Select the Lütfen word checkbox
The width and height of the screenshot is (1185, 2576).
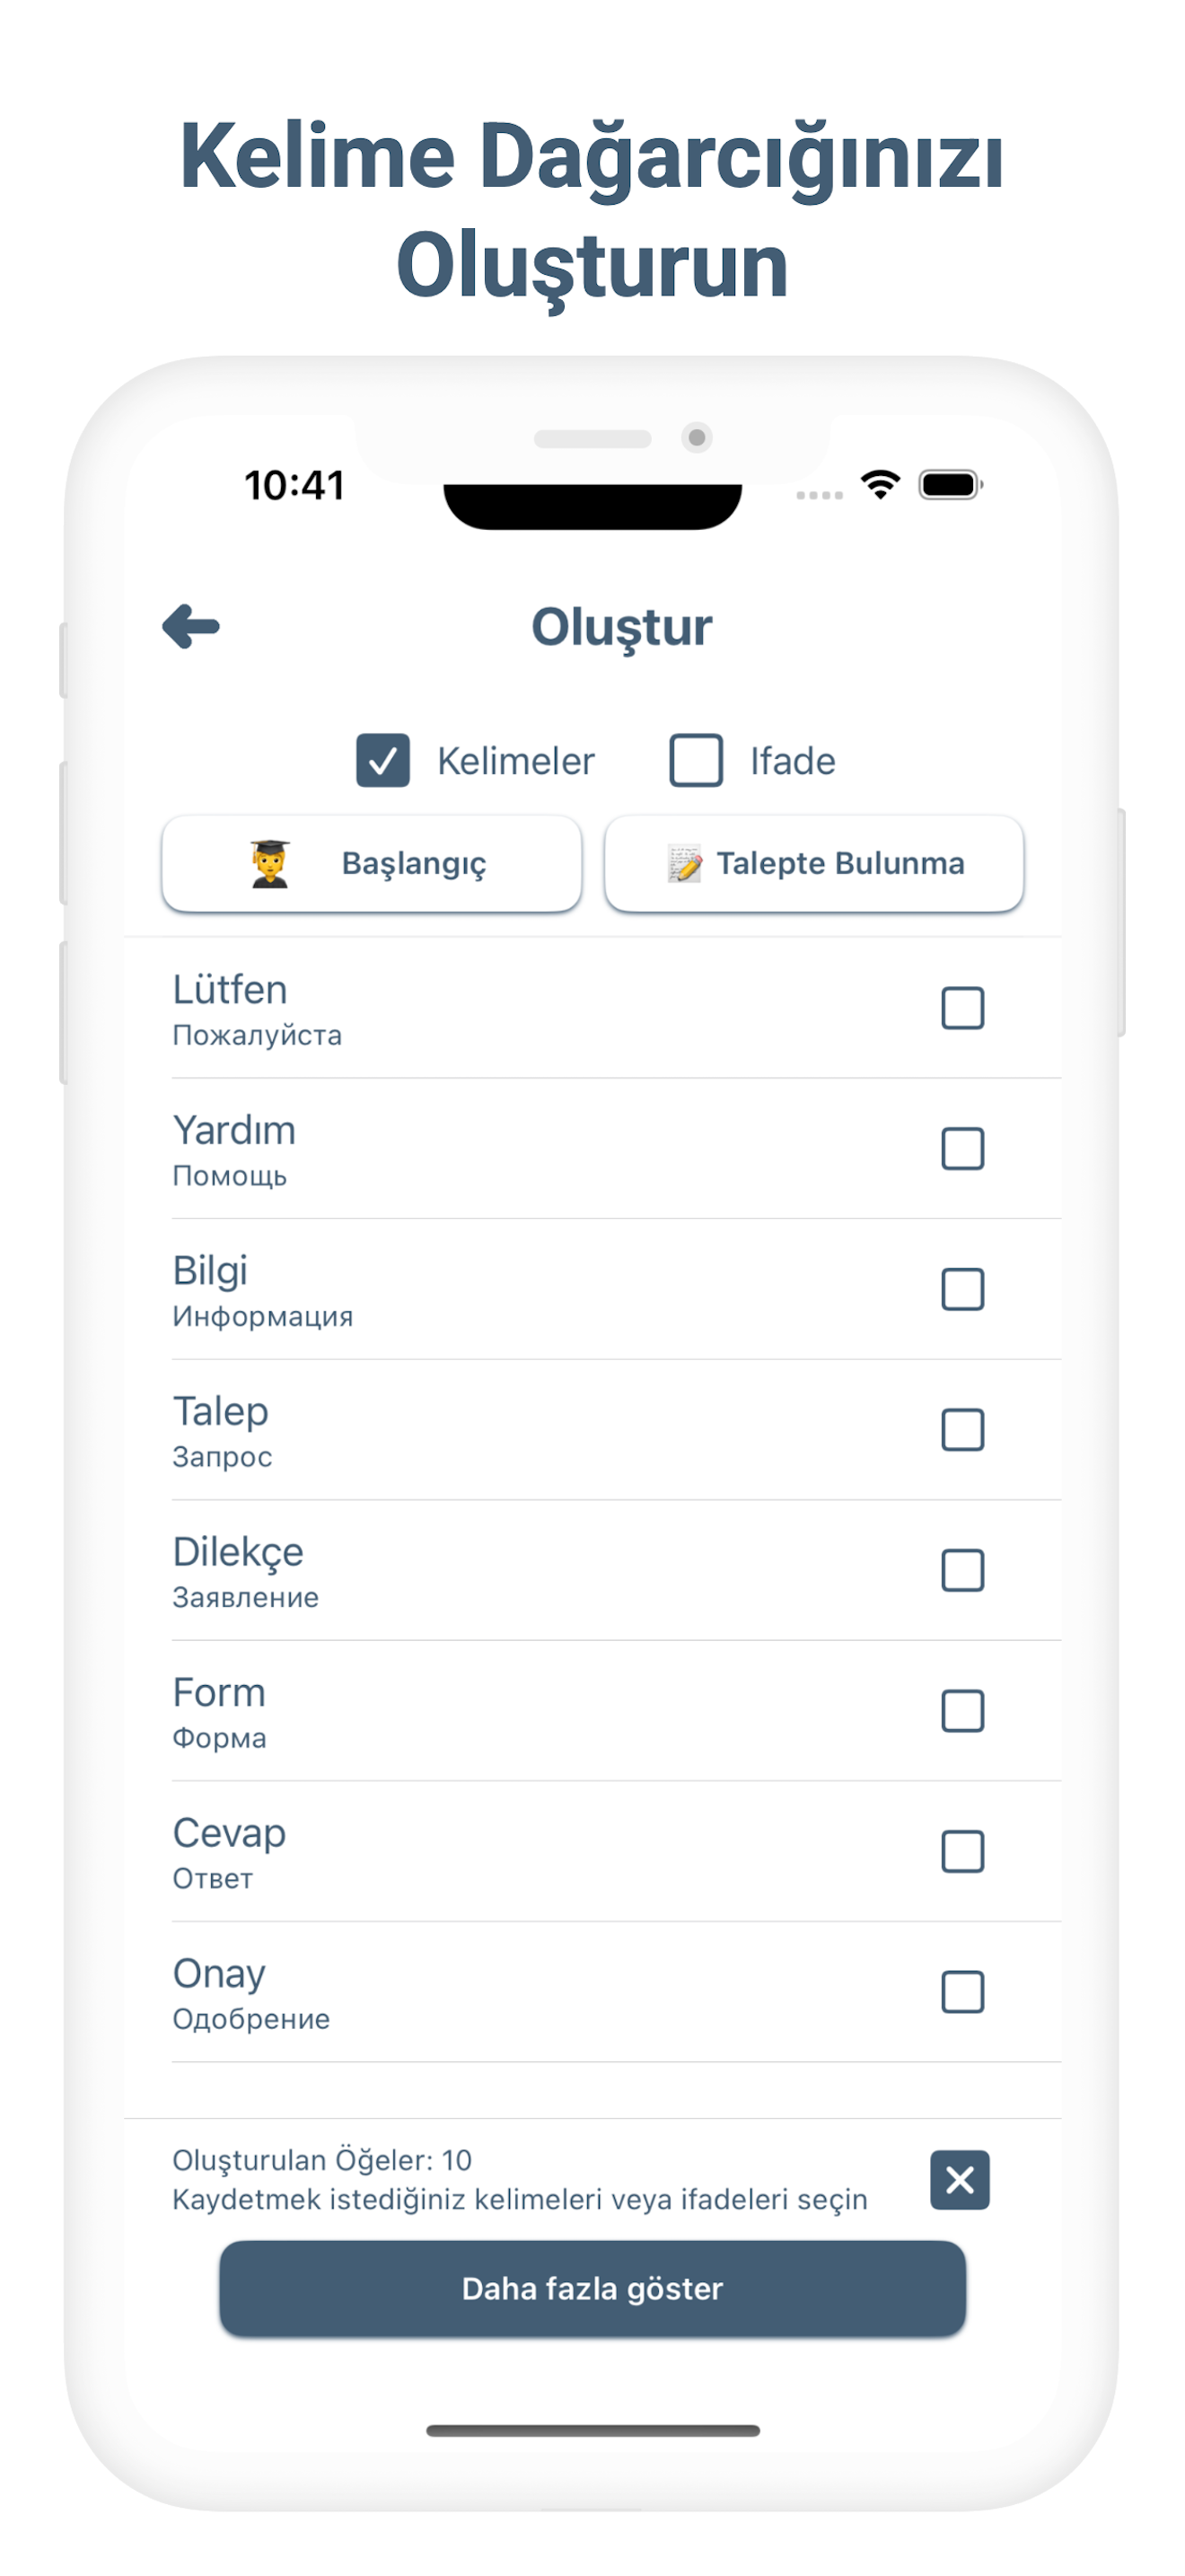coord(962,1008)
